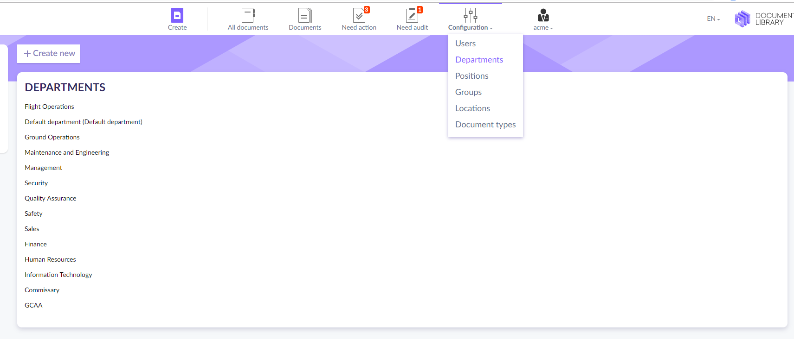This screenshot has height=339, width=794.
Task: Select Users from the Configuration menu
Action: (465, 44)
